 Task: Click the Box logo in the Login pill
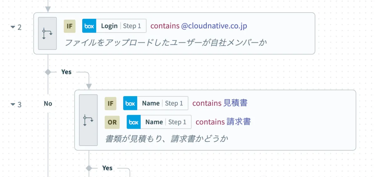(89, 26)
